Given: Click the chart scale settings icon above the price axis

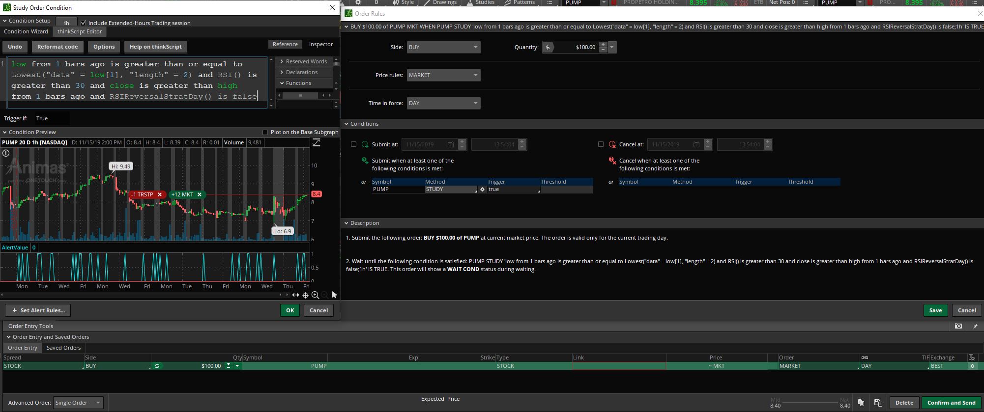Looking at the screenshot, I should [316, 142].
